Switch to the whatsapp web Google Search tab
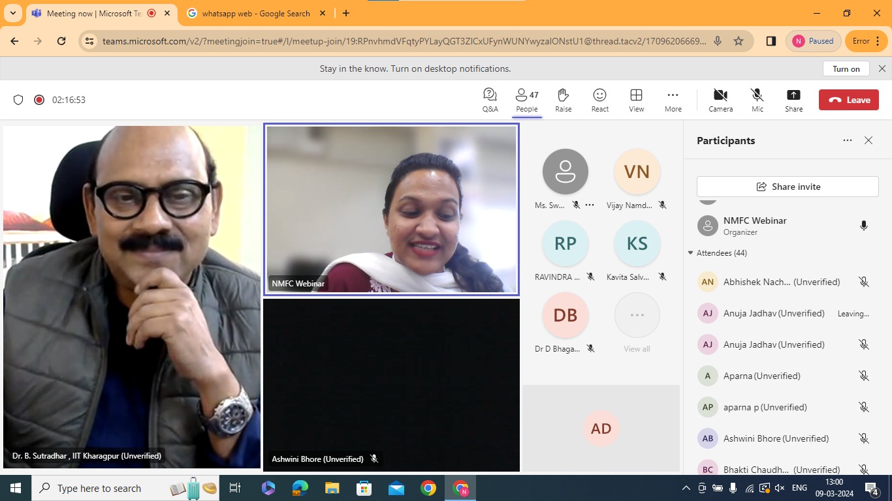This screenshot has height=501, width=892. (x=255, y=13)
